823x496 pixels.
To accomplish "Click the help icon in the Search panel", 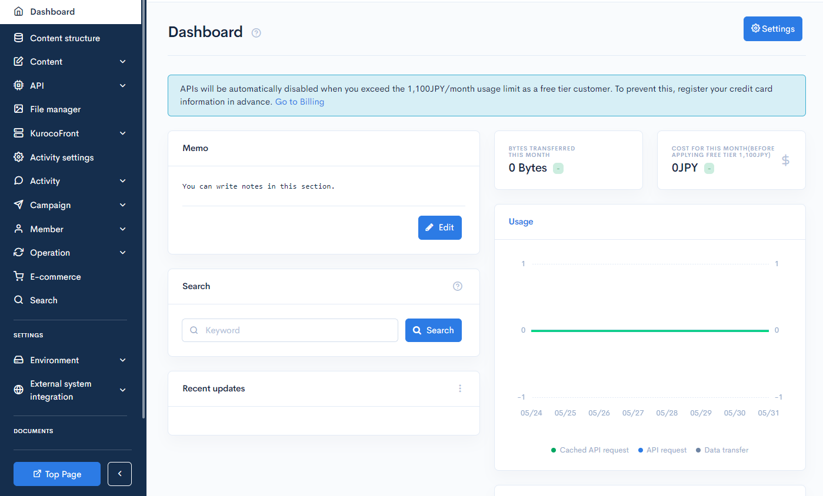I will click(x=458, y=286).
